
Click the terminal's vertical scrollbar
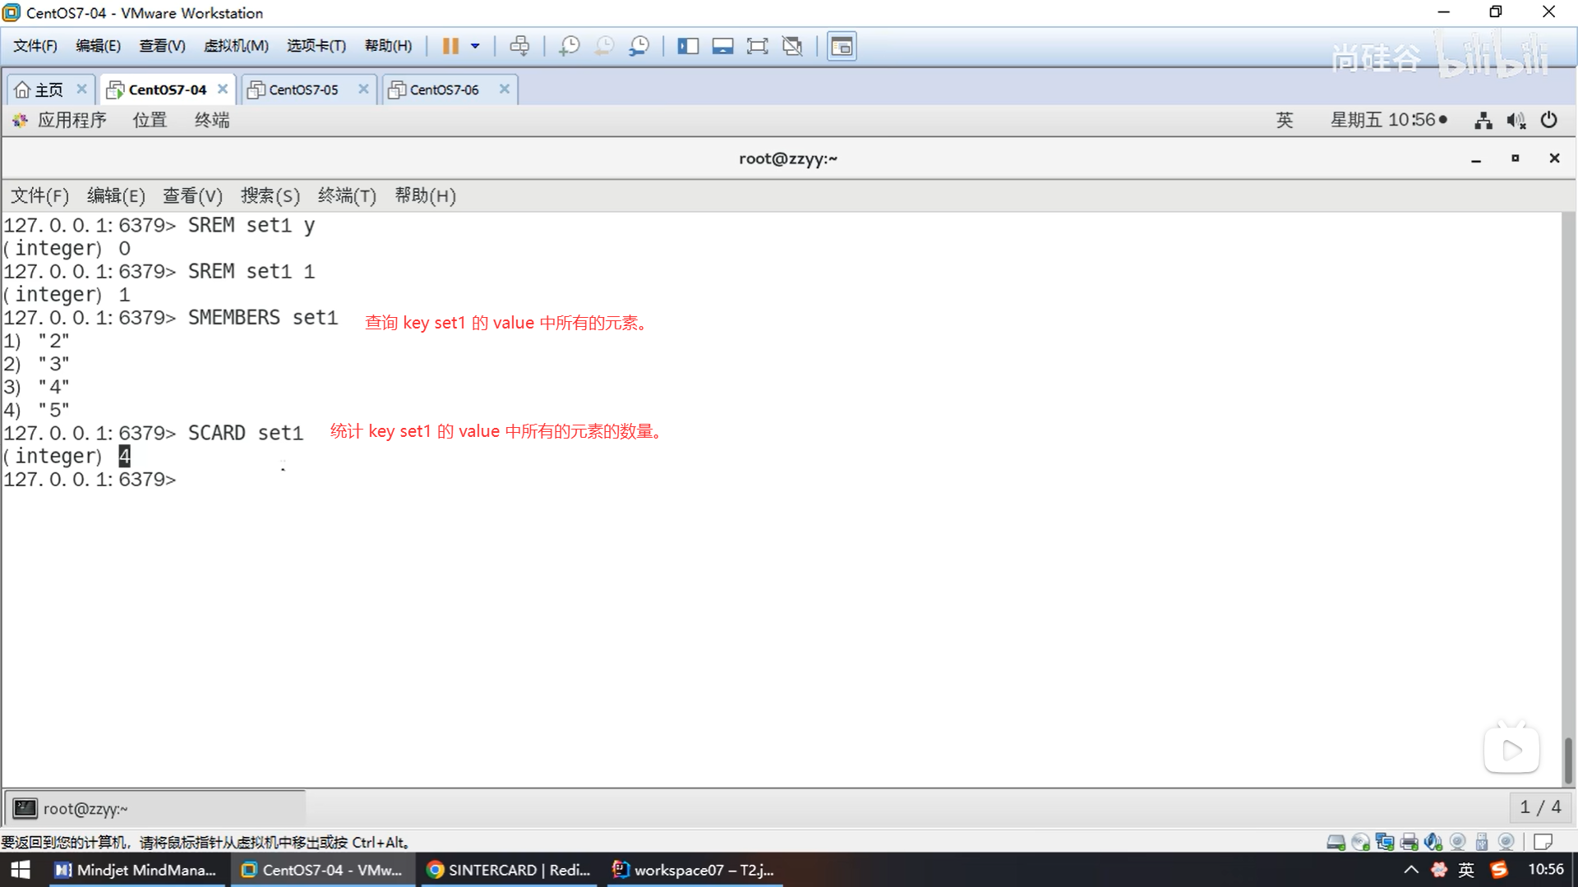point(1567,760)
